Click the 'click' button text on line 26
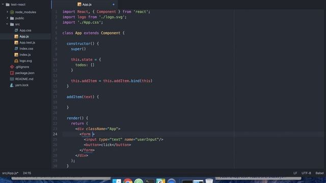The image size is (326, 183). (106, 144)
